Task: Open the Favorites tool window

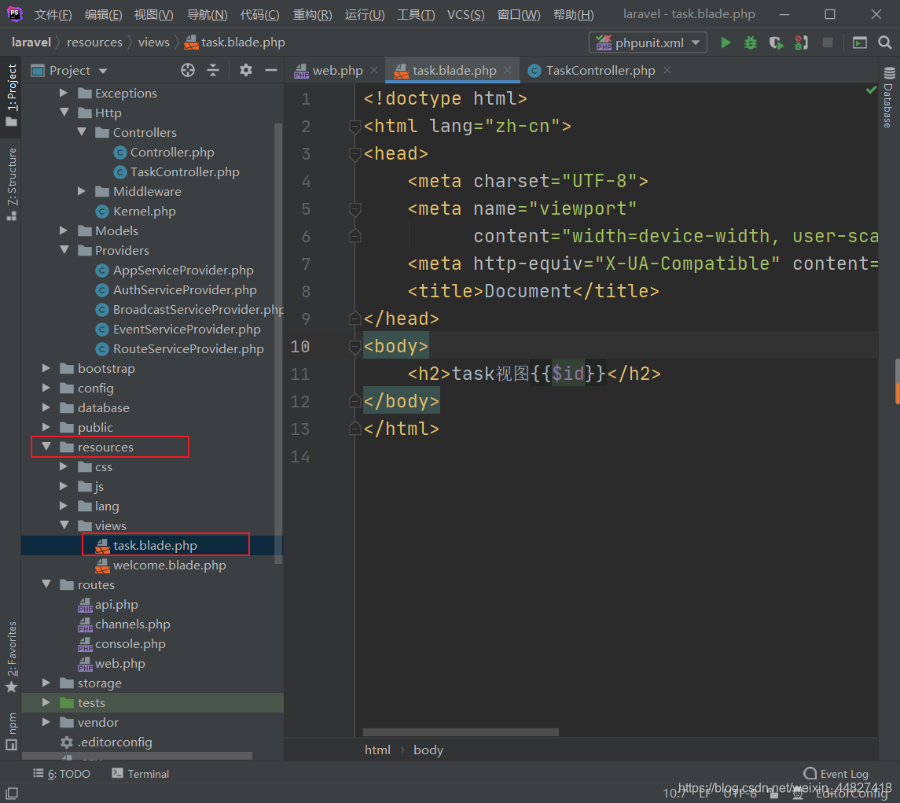Action: click(12, 657)
